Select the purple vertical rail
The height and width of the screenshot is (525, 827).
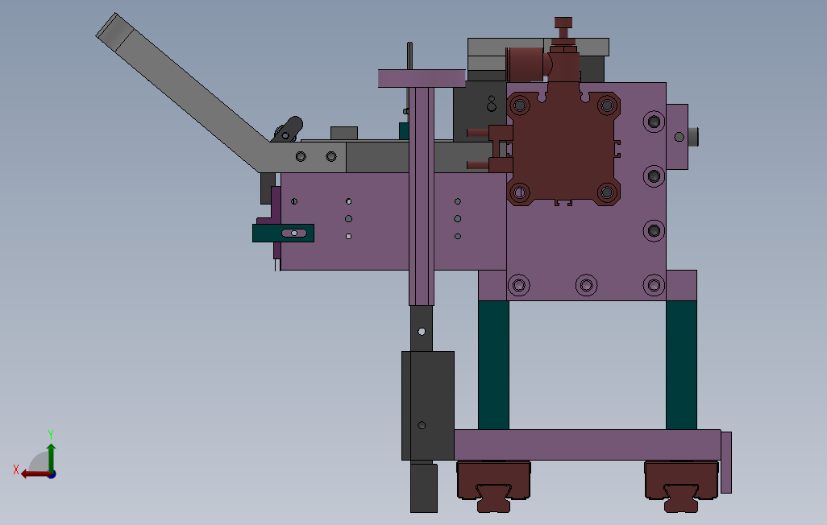pos(422,196)
